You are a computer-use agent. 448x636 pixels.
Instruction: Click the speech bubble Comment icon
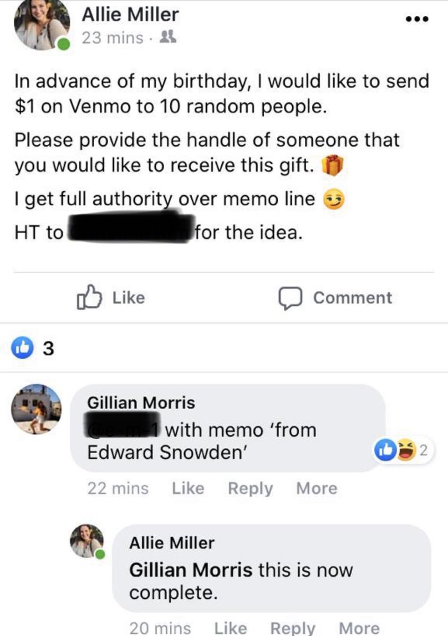[x=291, y=298]
